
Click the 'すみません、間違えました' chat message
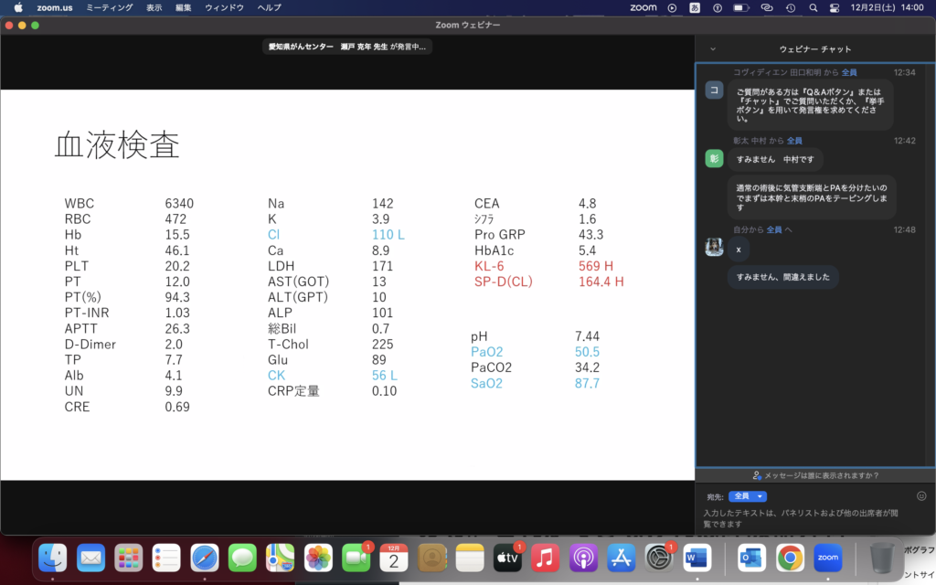(782, 277)
